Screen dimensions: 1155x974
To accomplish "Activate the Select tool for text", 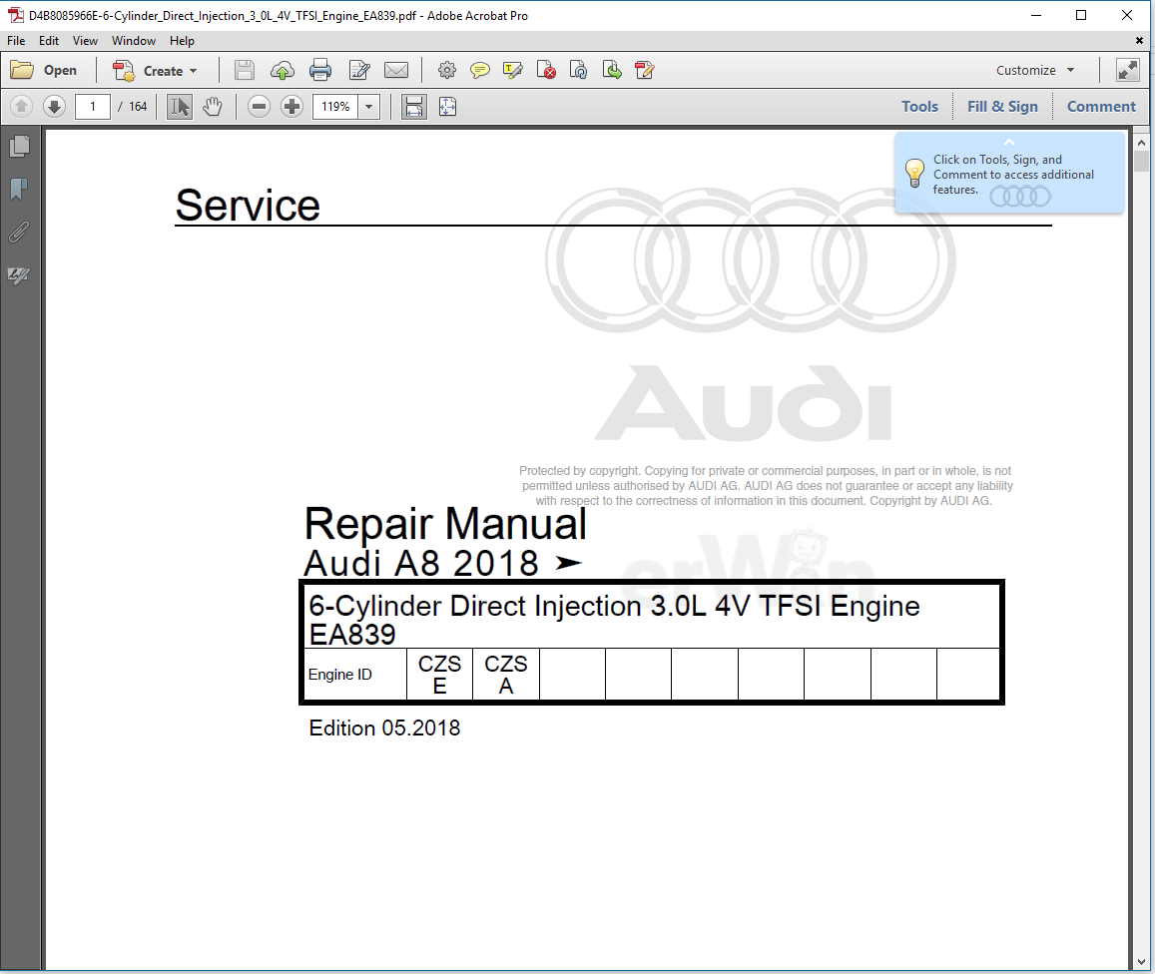I will click(x=179, y=107).
